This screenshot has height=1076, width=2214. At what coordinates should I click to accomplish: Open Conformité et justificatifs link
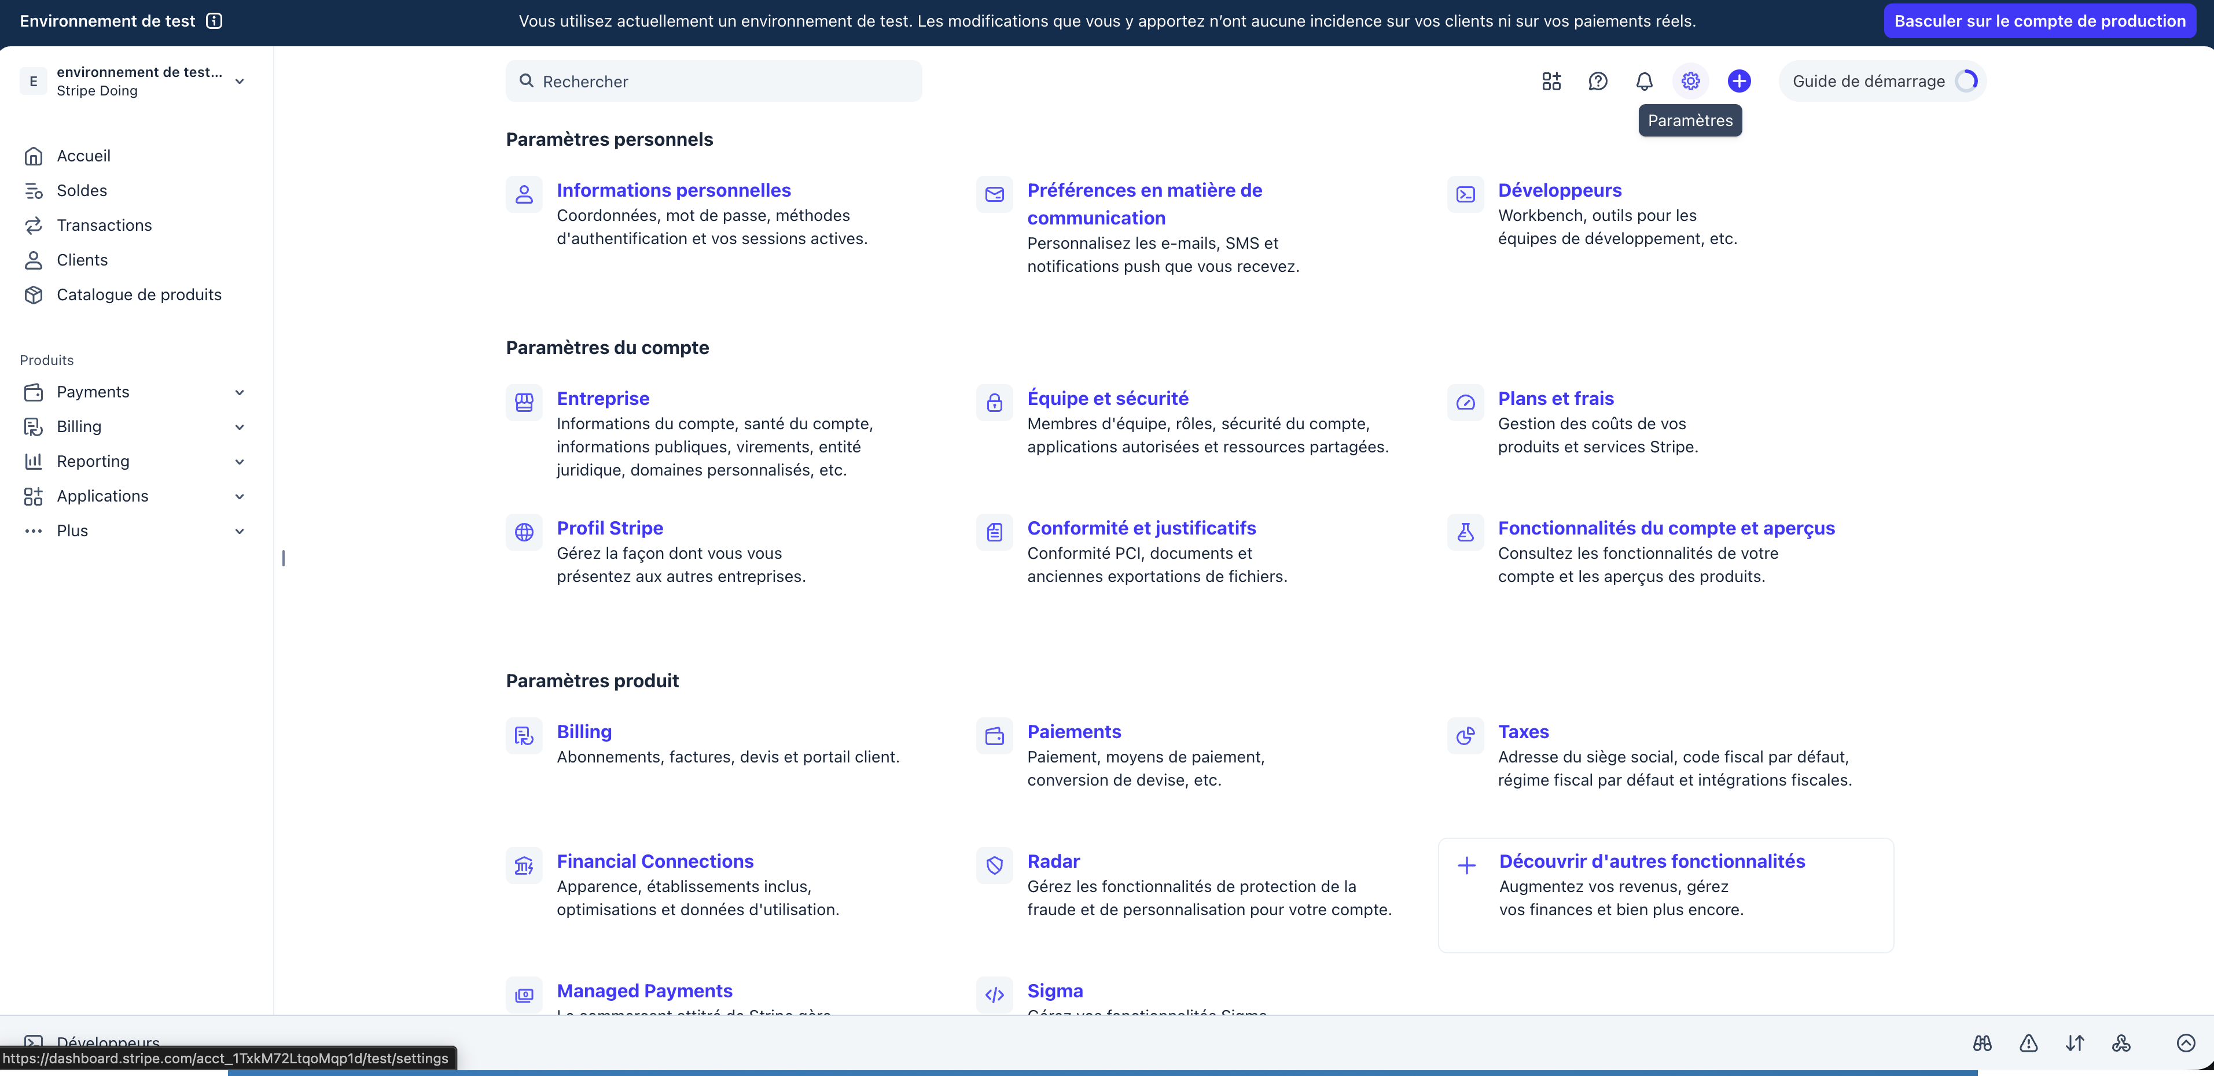click(1141, 528)
